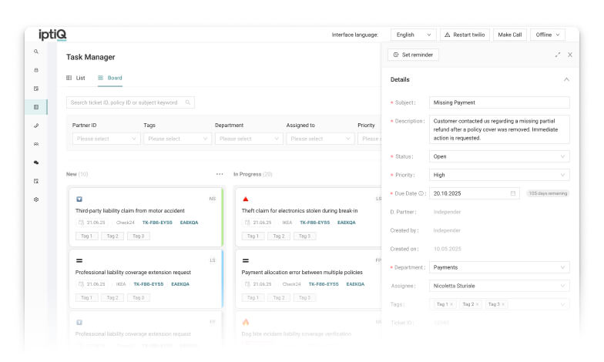Viewport: 604px width, 362px height.
Task: Click the magnifier icon in ticket search box
Action: [x=188, y=102]
